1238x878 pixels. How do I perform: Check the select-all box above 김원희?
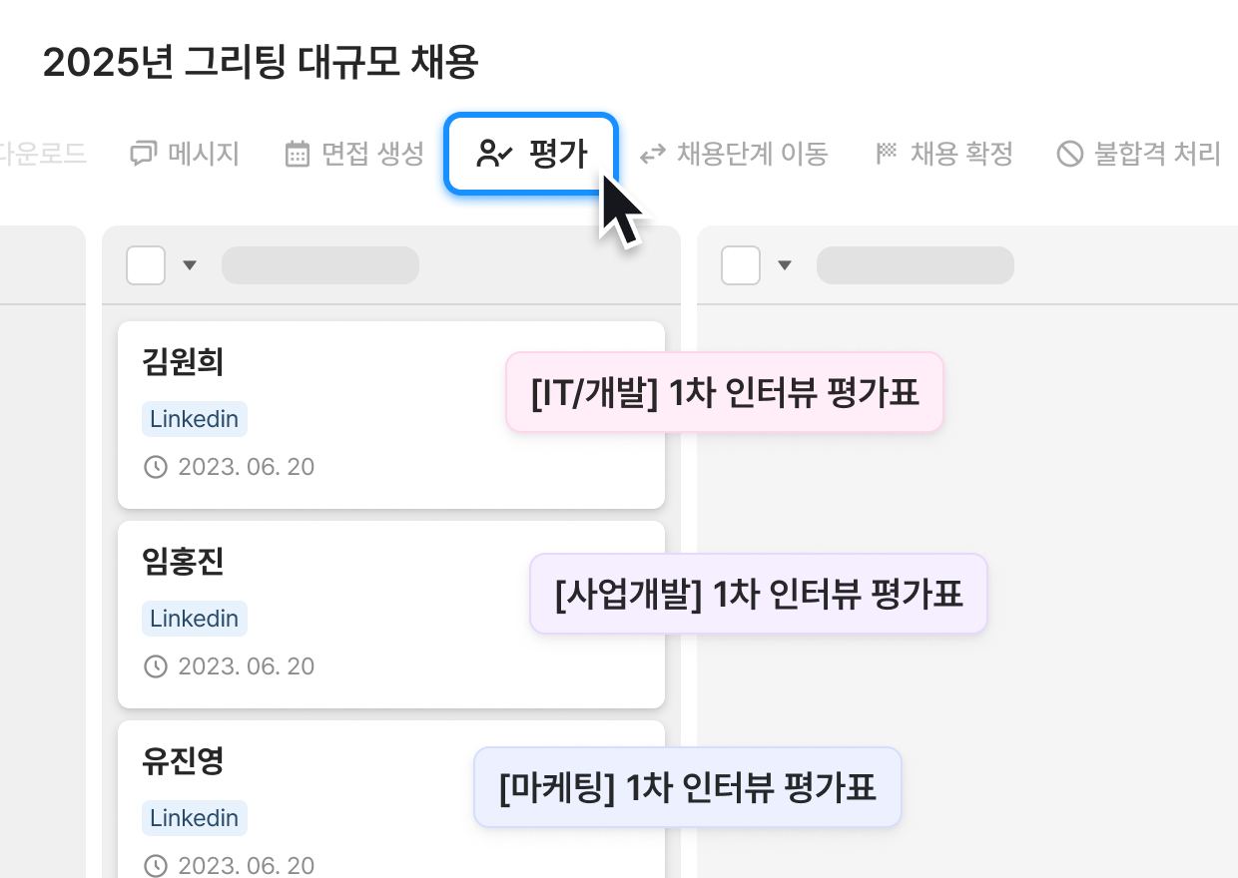(146, 265)
